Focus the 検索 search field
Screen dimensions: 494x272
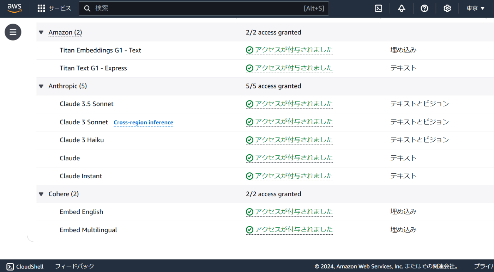point(204,8)
